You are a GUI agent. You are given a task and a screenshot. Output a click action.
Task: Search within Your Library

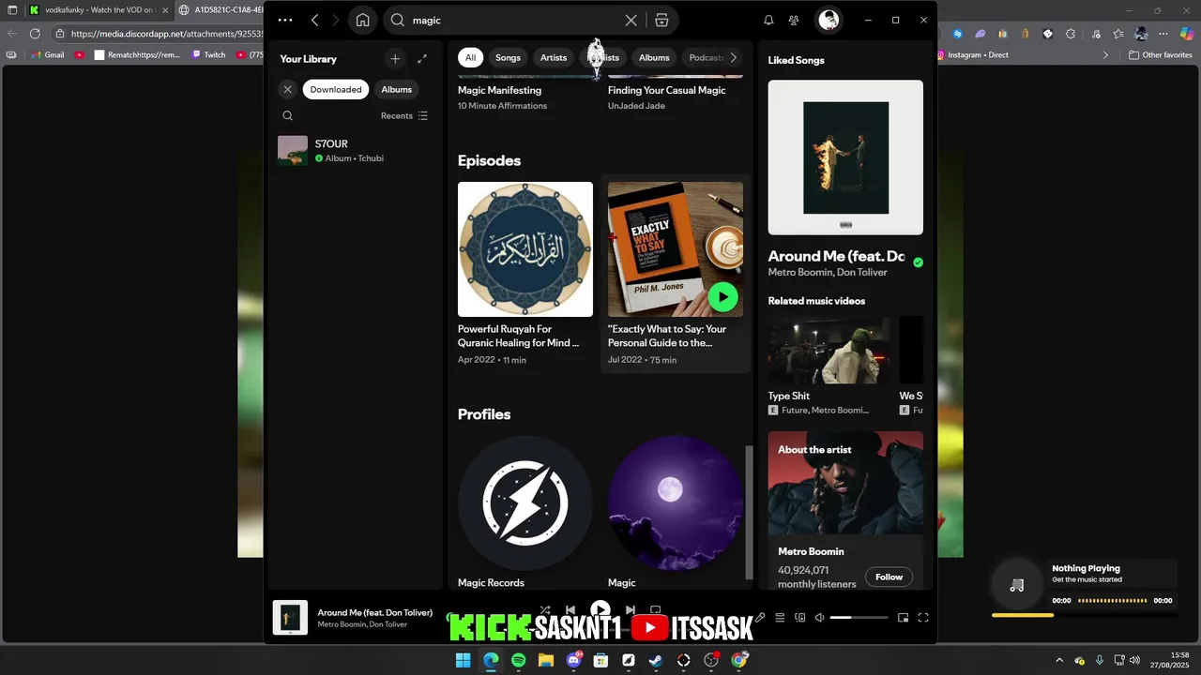click(x=288, y=115)
